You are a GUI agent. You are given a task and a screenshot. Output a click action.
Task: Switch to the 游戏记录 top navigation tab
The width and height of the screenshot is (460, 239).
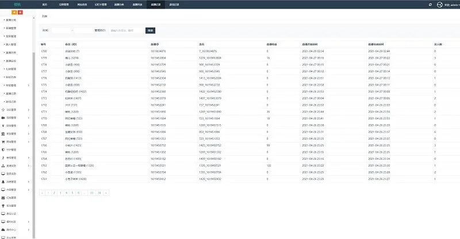point(174,4)
